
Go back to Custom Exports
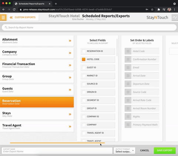pyautogui.click(x=23, y=17)
